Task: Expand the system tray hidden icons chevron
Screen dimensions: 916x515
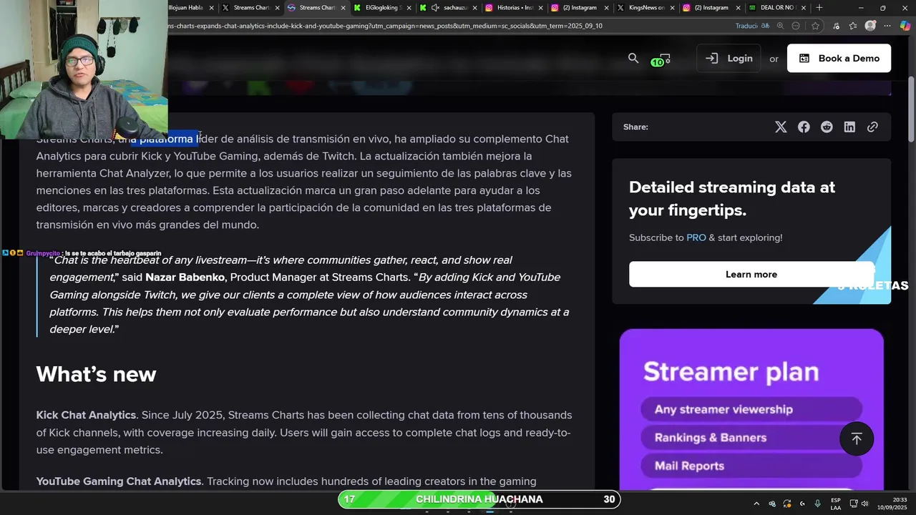Action: pyautogui.click(x=756, y=504)
